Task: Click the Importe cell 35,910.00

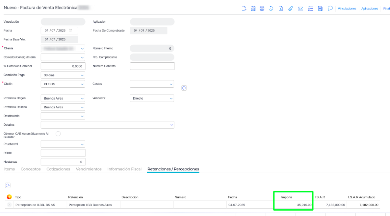Action: pos(296,205)
